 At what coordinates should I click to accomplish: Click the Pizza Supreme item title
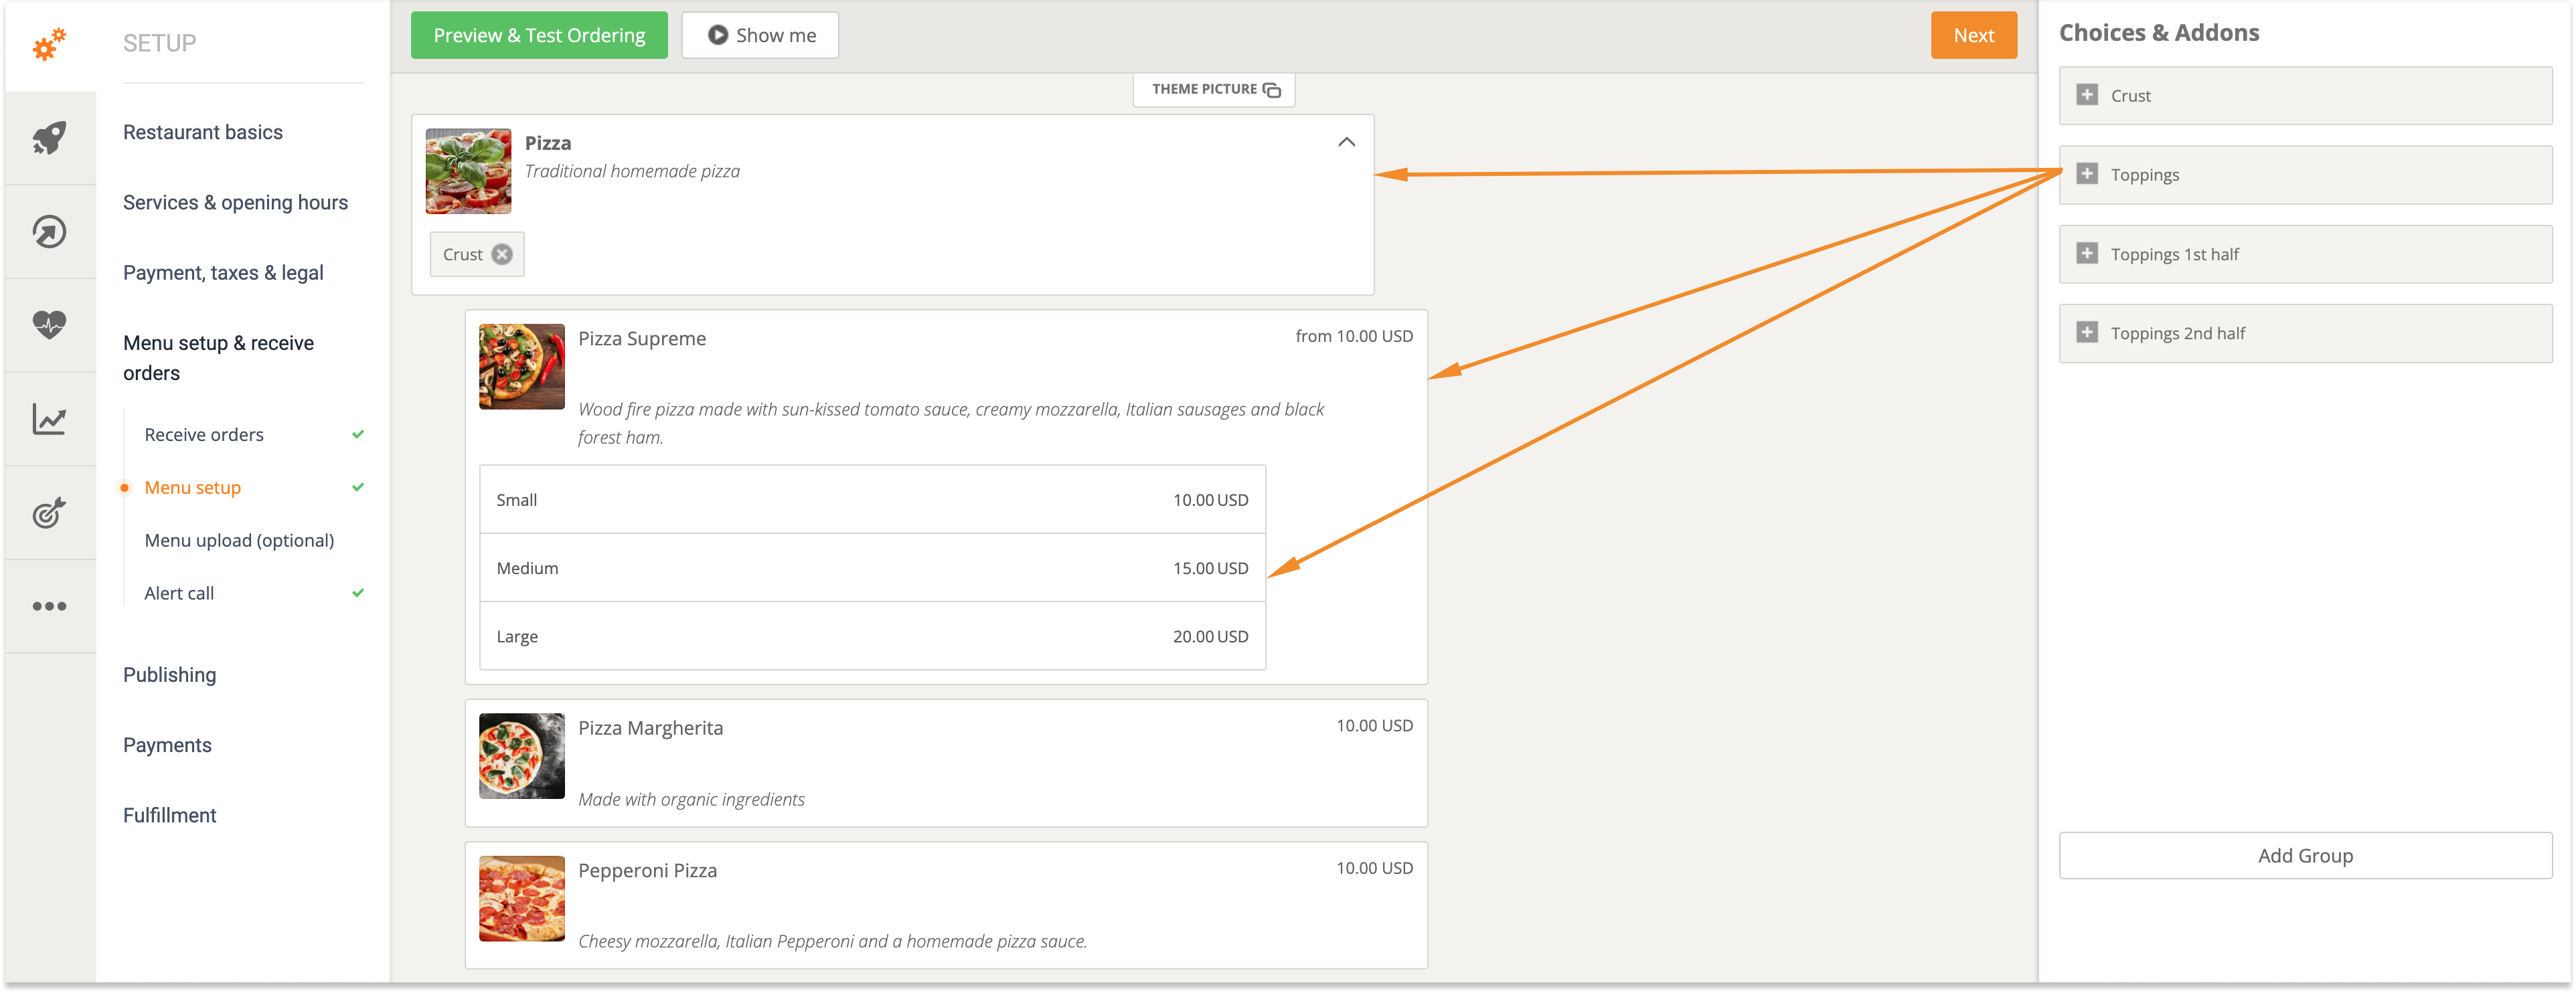click(642, 338)
